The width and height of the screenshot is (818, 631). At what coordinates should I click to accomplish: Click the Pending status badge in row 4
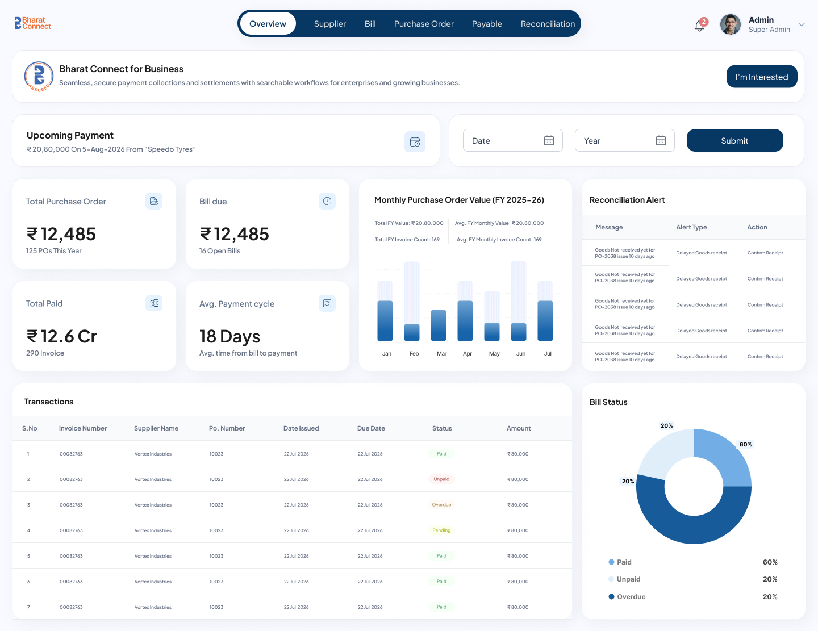tap(441, 530)
